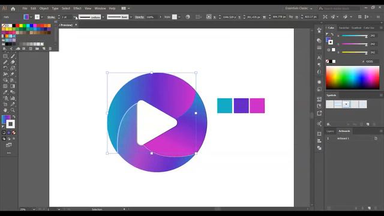Open the Symbols panel menu

381,95
